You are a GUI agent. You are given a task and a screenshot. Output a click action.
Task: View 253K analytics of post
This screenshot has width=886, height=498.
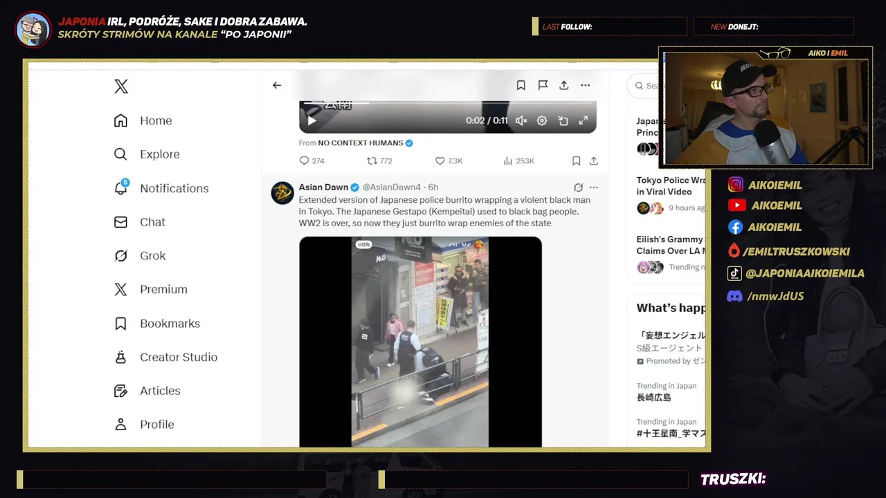coord(518,160)
